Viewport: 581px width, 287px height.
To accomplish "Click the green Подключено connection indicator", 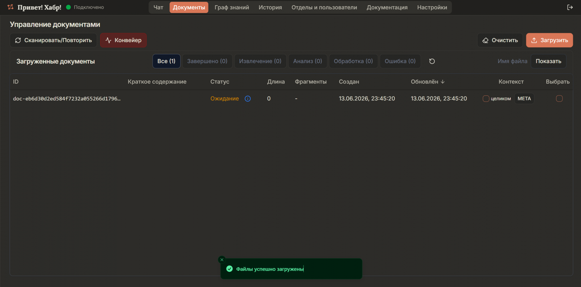I will [x=68, y=7].
